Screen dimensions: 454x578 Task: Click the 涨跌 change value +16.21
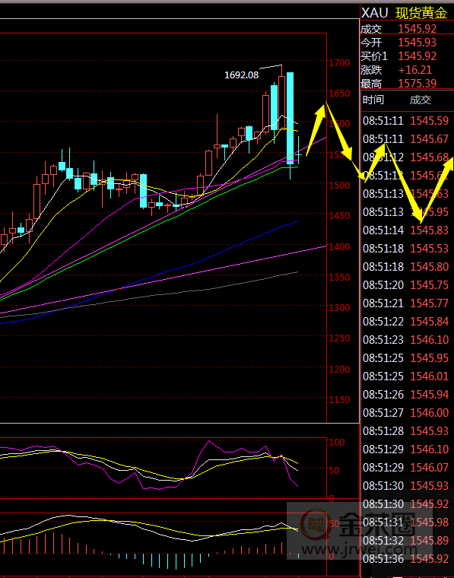click(415, 70)
